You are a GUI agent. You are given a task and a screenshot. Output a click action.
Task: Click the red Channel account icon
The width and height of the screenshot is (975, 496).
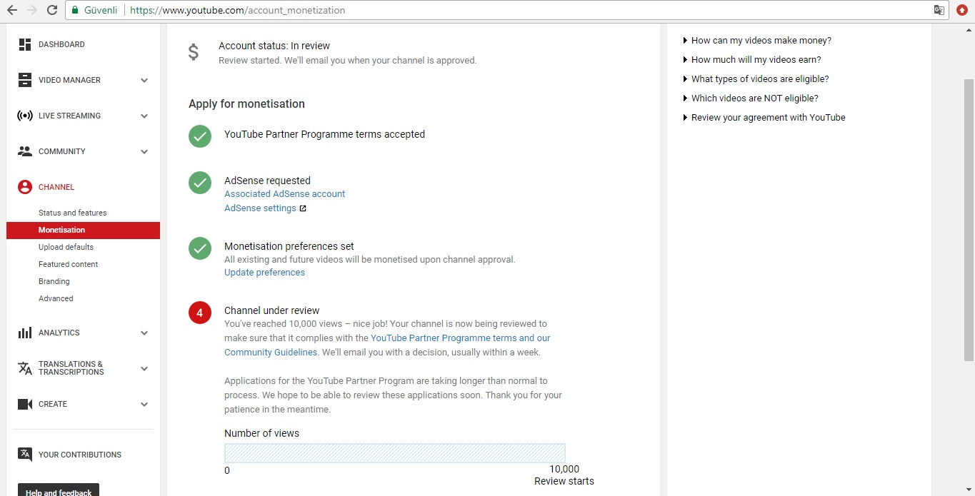pos(25,187)
